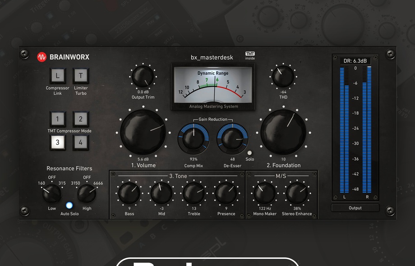Click the large Volume knob
This screenshot has width=415, height=266.
[x=143, y=132]
